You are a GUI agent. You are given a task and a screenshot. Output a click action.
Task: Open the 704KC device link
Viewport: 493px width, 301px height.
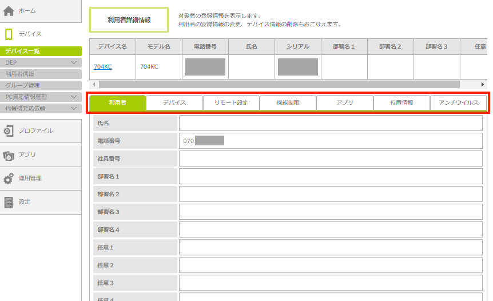(103, 67)
